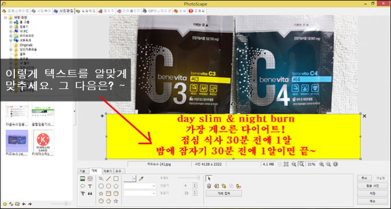Select the Text (T) object tool
Screen dimensions: 391x209
pyautogui.click(x=90, y=186)
